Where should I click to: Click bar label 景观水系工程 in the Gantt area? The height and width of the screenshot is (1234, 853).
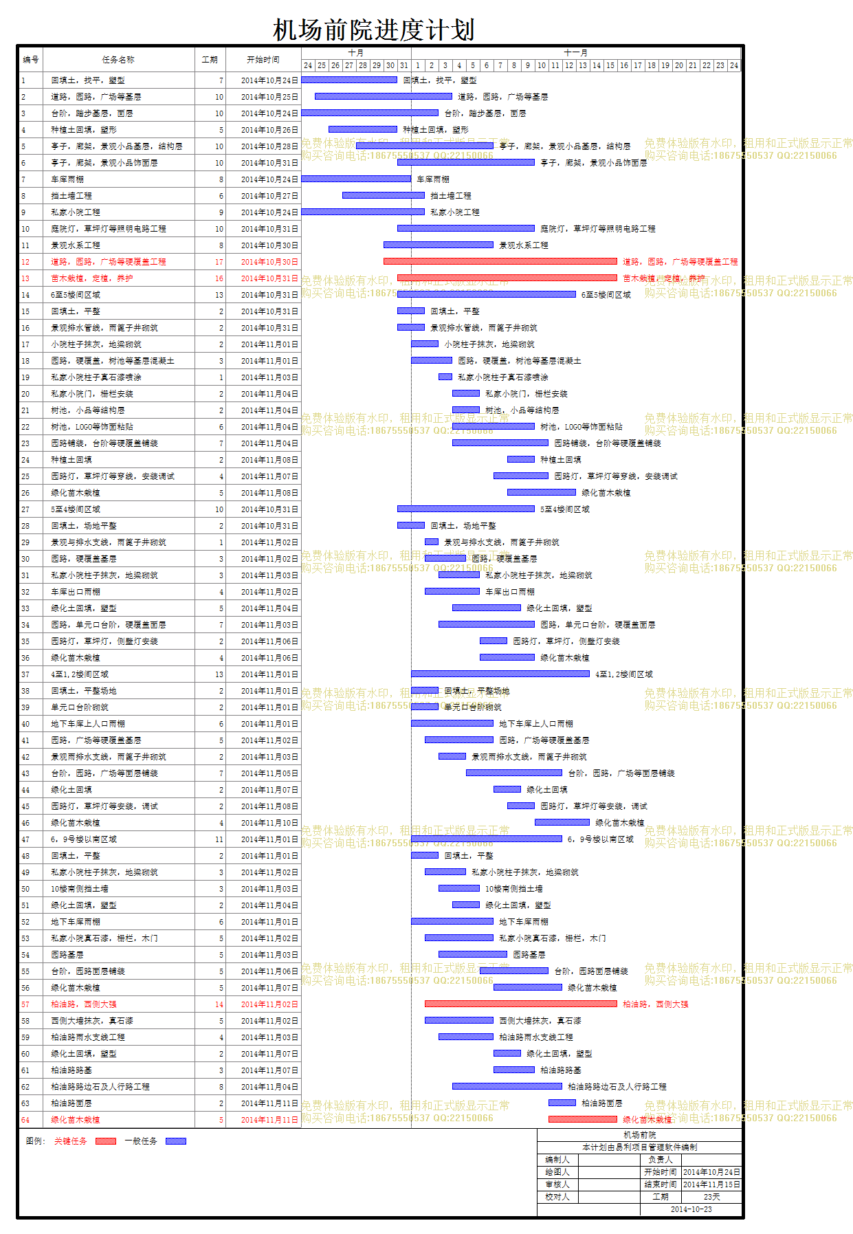[524, 245]
